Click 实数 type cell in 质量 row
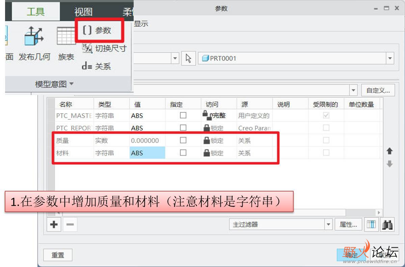 click(x=112, y=140)
